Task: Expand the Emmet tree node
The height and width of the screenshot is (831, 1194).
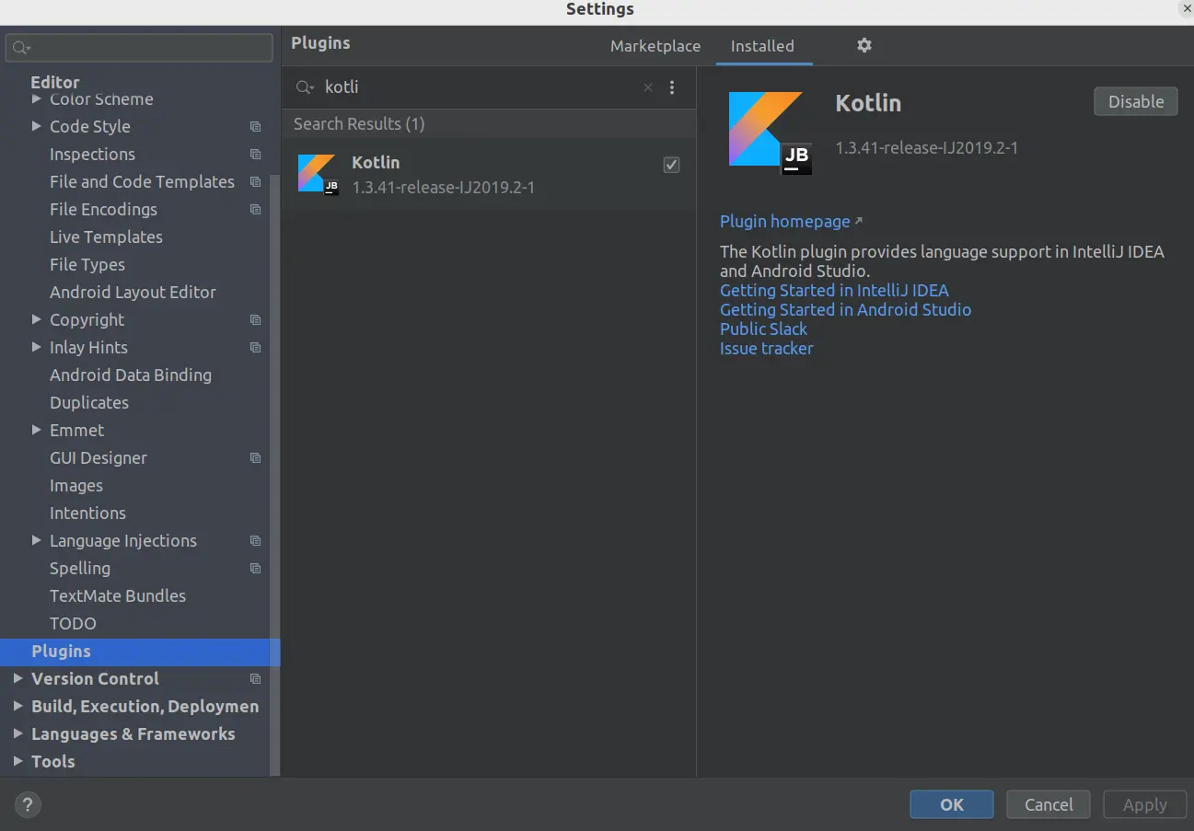Action: pos(37,430)
